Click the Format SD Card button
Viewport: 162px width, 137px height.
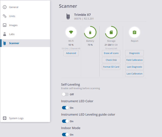(x=111, y=67)
